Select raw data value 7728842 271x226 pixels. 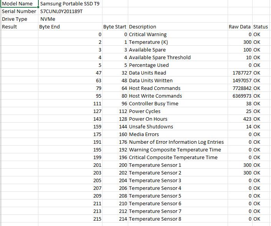(x=240, y=88)
